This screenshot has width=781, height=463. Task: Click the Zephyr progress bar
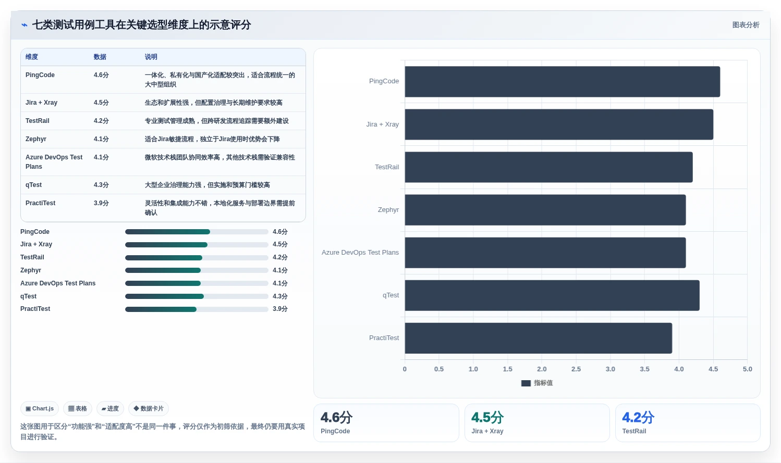click(197, 270)
